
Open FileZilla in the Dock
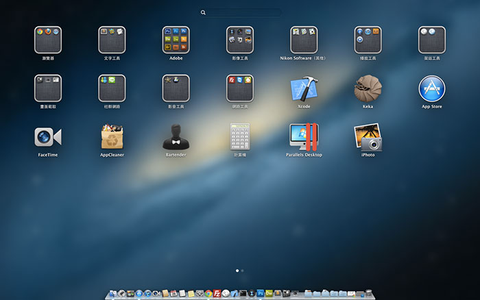[x=217, y=294]
